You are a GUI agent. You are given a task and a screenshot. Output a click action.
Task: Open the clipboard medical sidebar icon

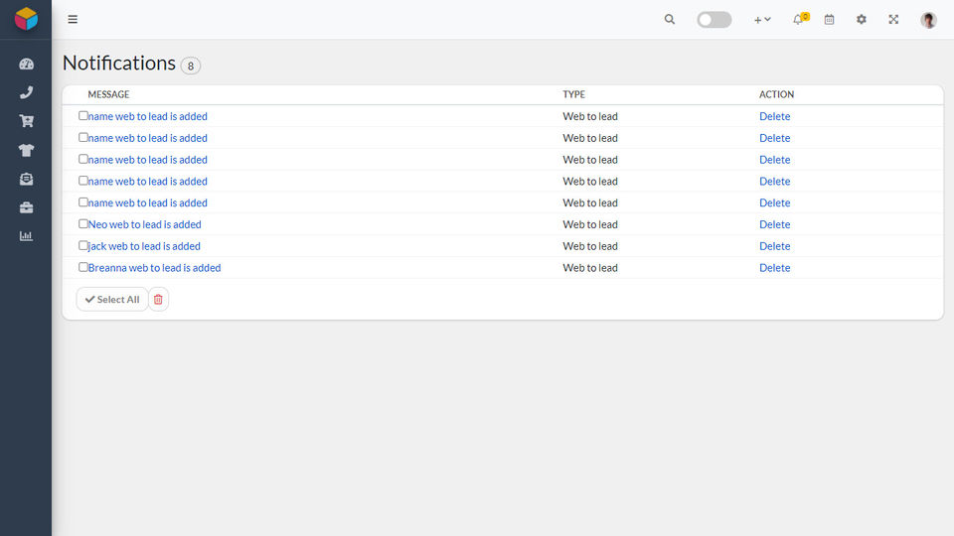[26, 179]
